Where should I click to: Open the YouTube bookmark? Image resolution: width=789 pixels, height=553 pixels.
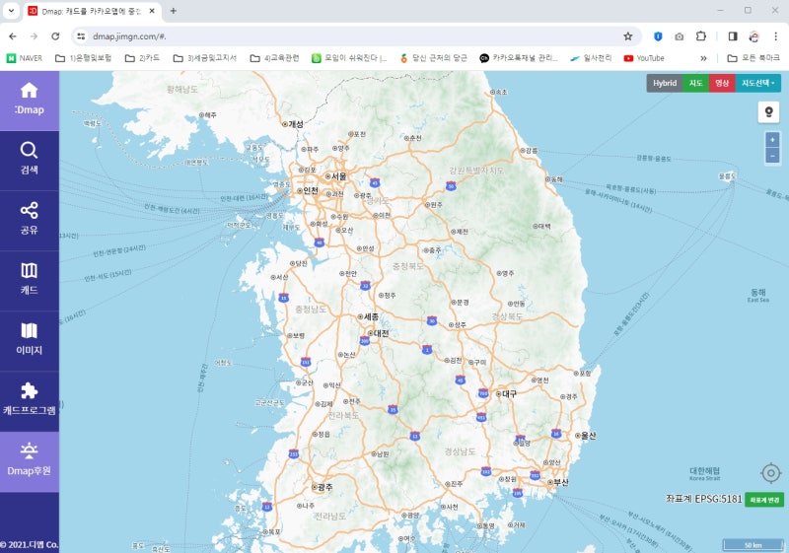[x=644, y=58]
